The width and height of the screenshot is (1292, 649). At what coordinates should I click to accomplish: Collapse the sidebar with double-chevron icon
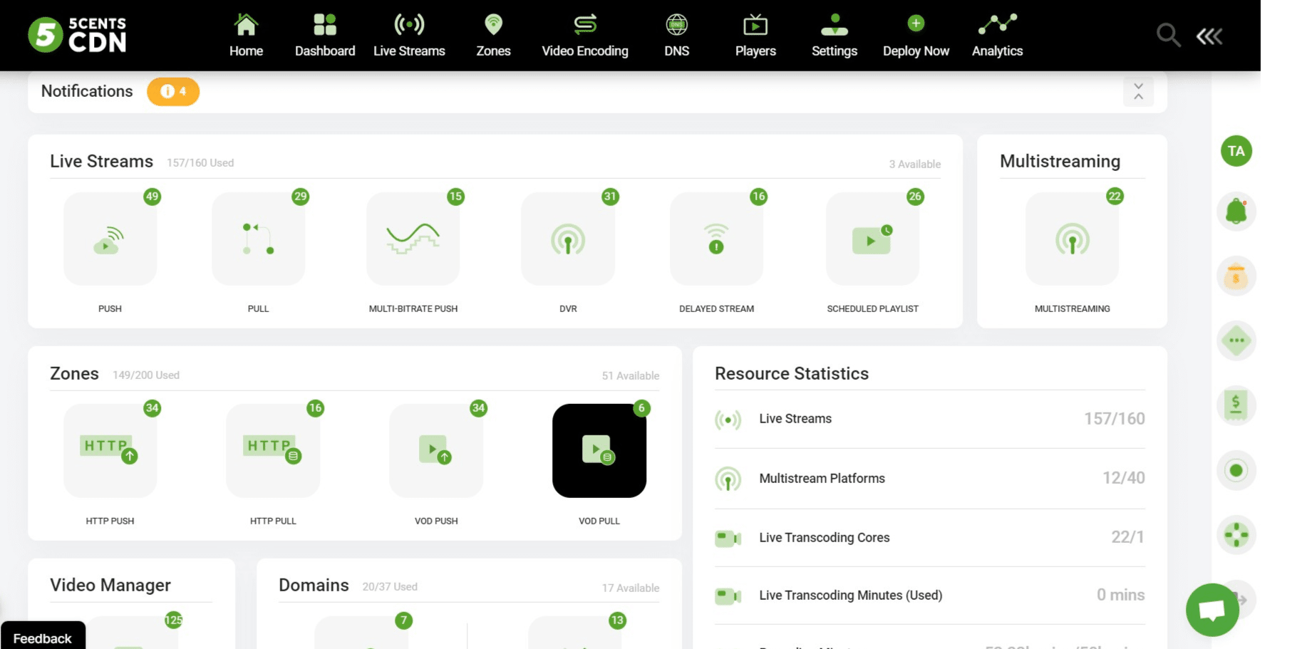[x=1209, y=36]
